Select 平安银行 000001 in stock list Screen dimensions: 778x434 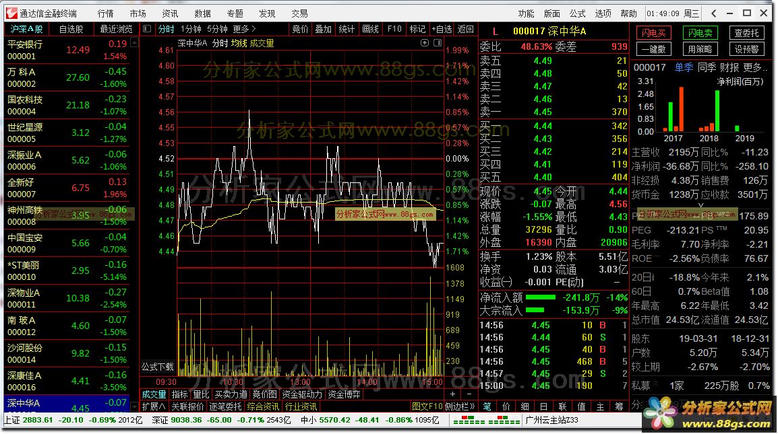(67, 50)
